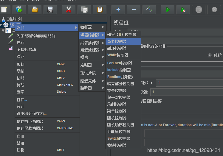This screenshot has width=223, height=156.
Task: Choose 吞吐量控制器 from menu
Action: click(x=123, y=132)
